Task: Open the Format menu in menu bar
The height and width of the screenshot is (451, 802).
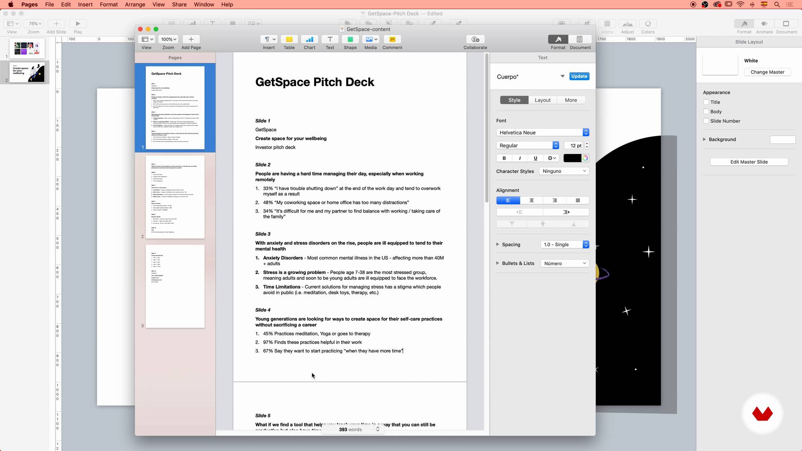Action: pos(109,5)
